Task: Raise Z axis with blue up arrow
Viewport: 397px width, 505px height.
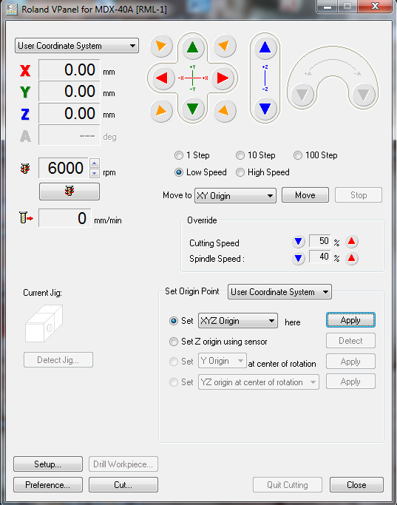Action: (x=265, y=47)
